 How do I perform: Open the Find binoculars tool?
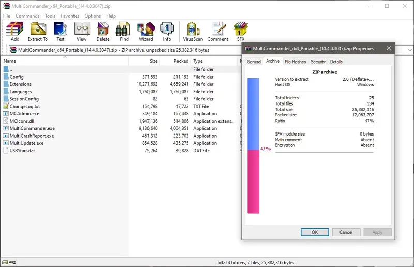[x=124, y=32]
